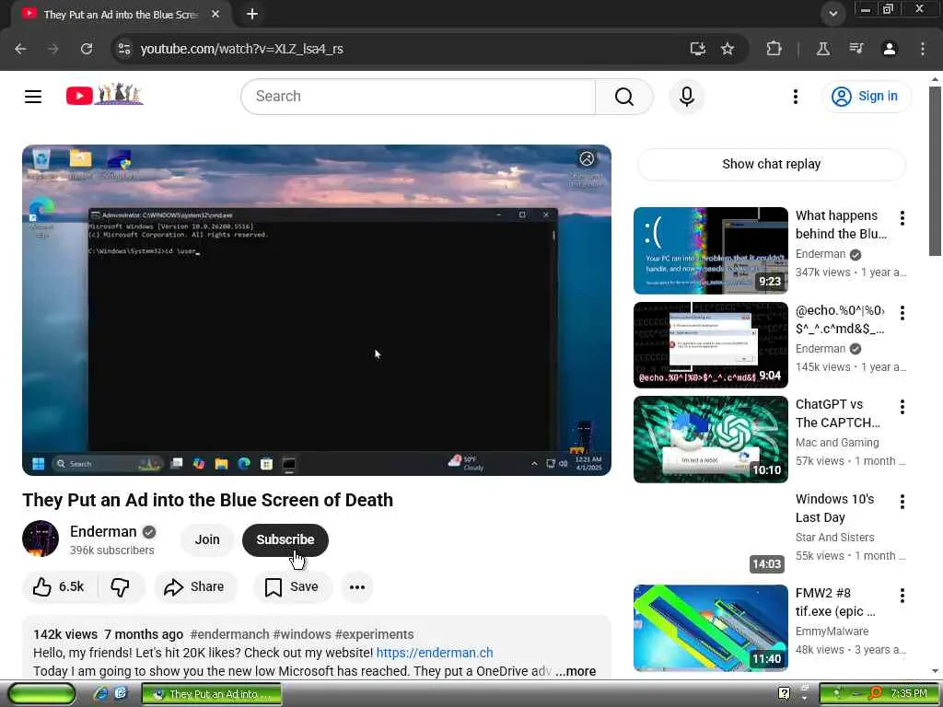Open options menu for 'Windows 10's Last Day'

[x=902, y=502]
